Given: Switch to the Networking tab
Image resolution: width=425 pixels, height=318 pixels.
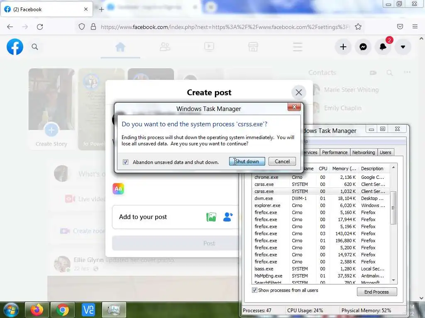Looking at the screenshot, I should [x=364, y=152].
